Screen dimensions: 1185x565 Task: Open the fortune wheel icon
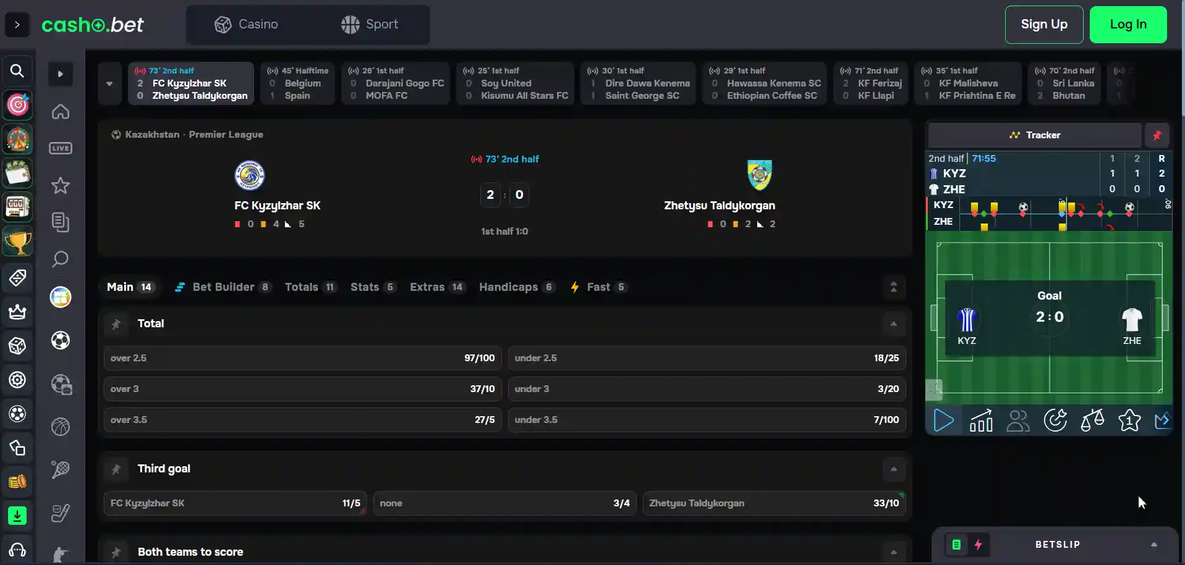pos(17,139)
